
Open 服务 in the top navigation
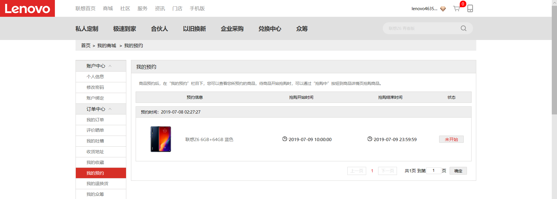click(x=143, y=9)
